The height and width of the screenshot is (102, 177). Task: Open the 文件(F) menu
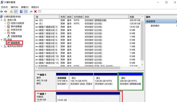coord(4,7)
